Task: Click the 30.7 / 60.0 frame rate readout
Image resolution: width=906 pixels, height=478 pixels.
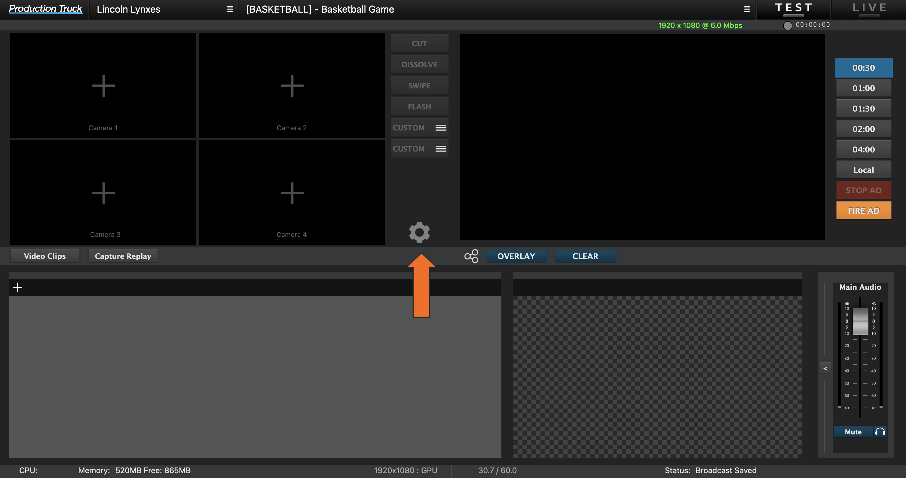Action: tap(497, 470)
